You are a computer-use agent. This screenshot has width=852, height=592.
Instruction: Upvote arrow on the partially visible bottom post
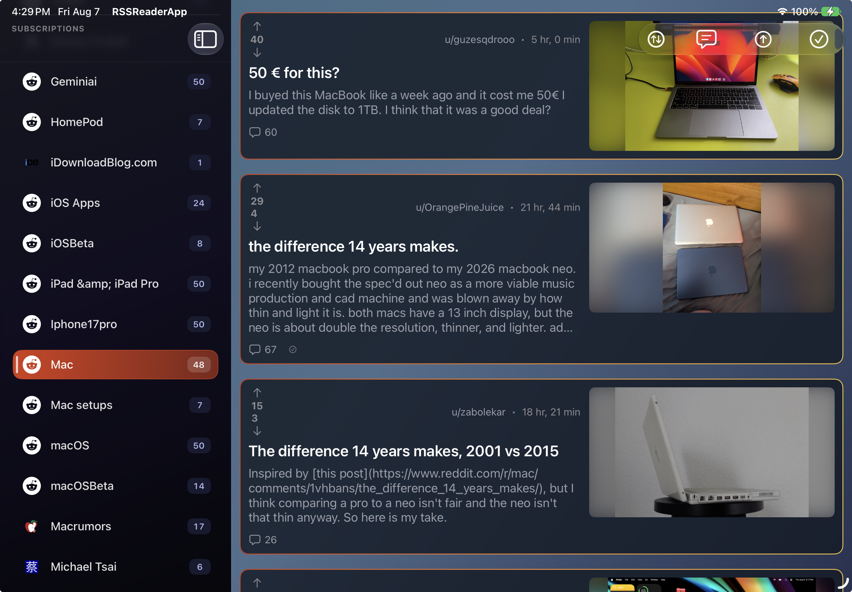point(257,583)
